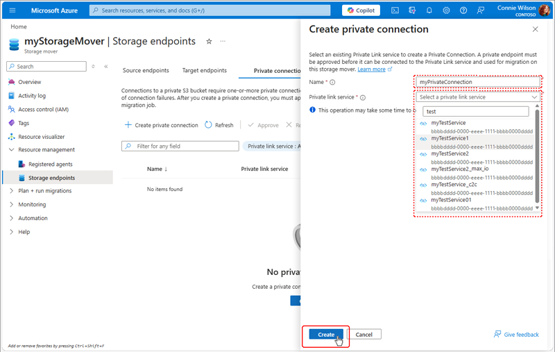
Task: Expand the Automation section
Action: (11, 218)
